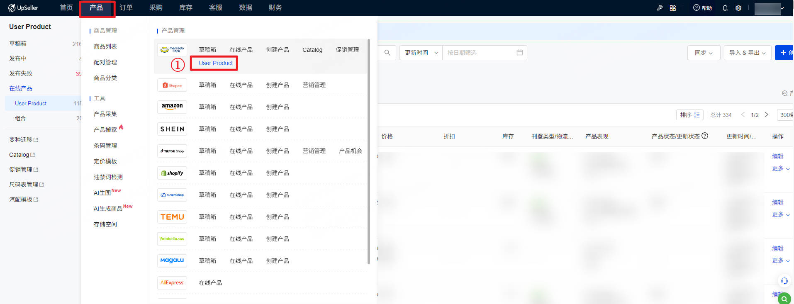
Task: Click the 按日期筛选 date input
Action: click(x=485, y=53)
